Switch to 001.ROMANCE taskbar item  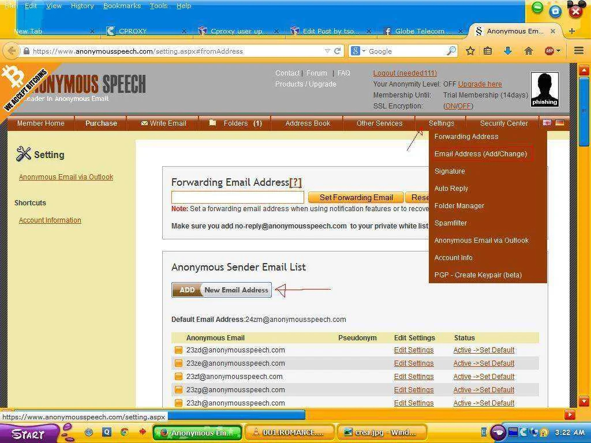click(x=290, y=433)
